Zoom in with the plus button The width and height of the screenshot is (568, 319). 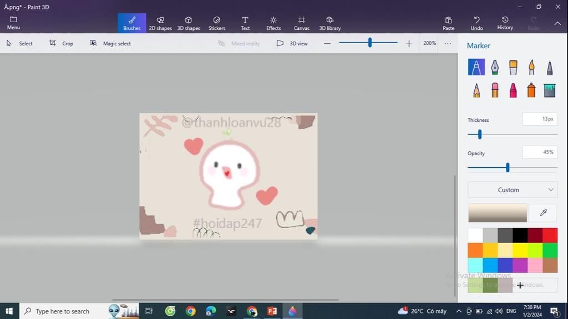409,43
